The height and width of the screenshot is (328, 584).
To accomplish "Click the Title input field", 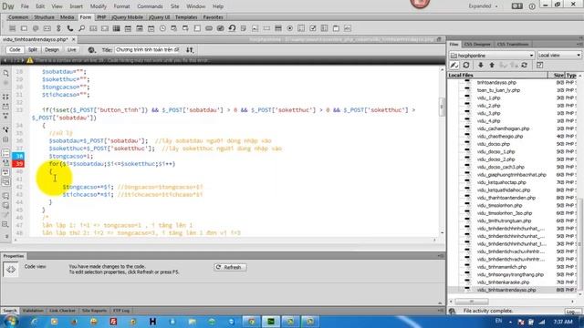I will [148, 50].
